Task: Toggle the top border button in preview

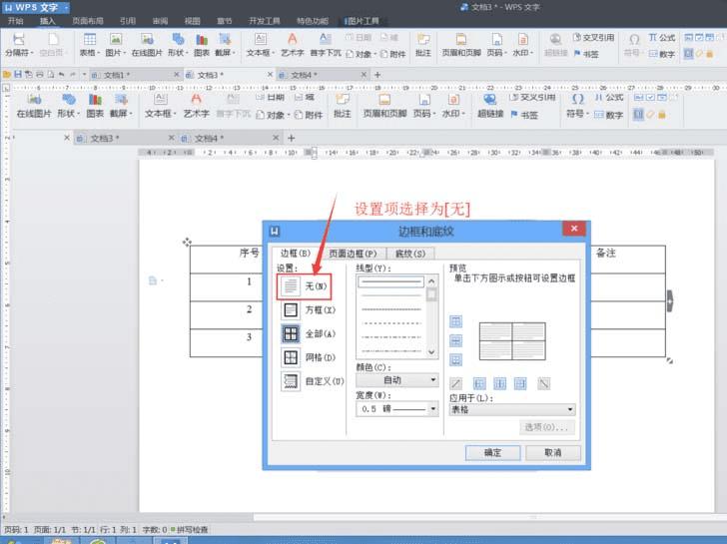Action: coord(456,321)
